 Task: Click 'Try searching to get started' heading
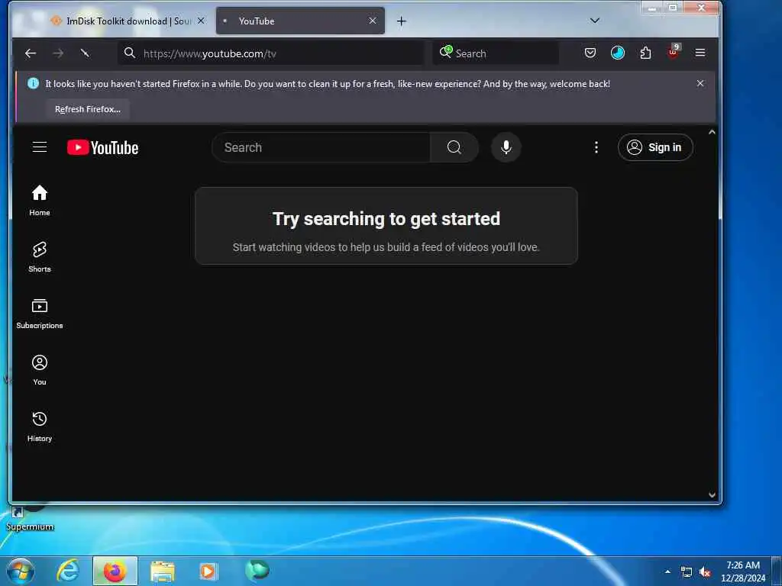tap(386, 219)
